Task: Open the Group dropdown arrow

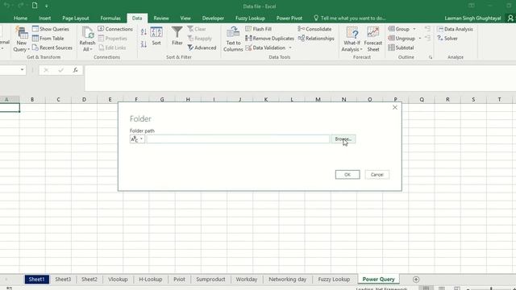Action: pyautogui.click(x=414, y=29)
